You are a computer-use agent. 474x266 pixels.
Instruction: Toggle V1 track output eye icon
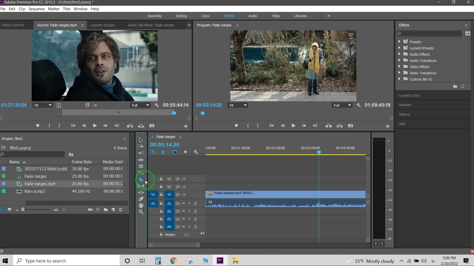(x=184, y=194)
